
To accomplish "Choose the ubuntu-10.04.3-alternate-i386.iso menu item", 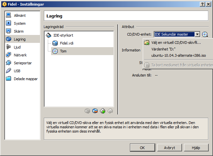I will pyautogui.click(x=176, y=56).
